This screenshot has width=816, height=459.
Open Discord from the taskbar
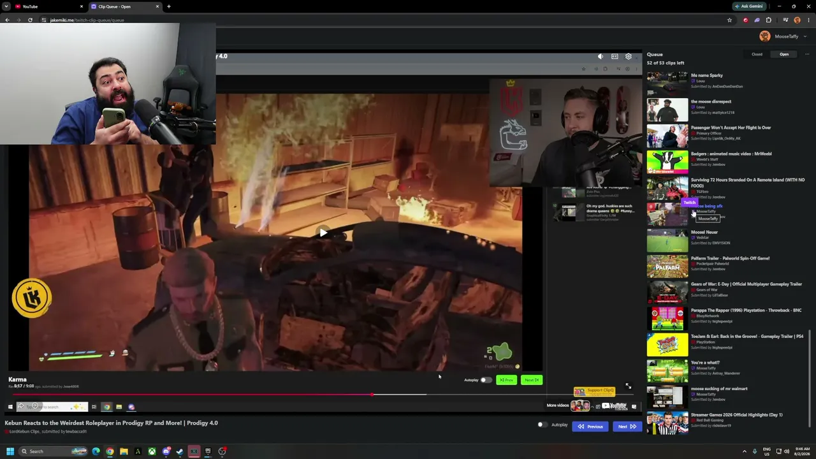click(x=166, y=451)
